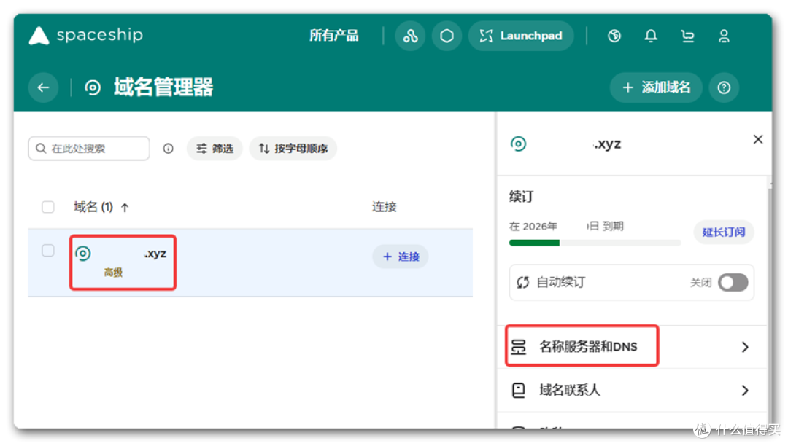
Task: Click 延长订阅 button
Action: click(x=724, y=232)
